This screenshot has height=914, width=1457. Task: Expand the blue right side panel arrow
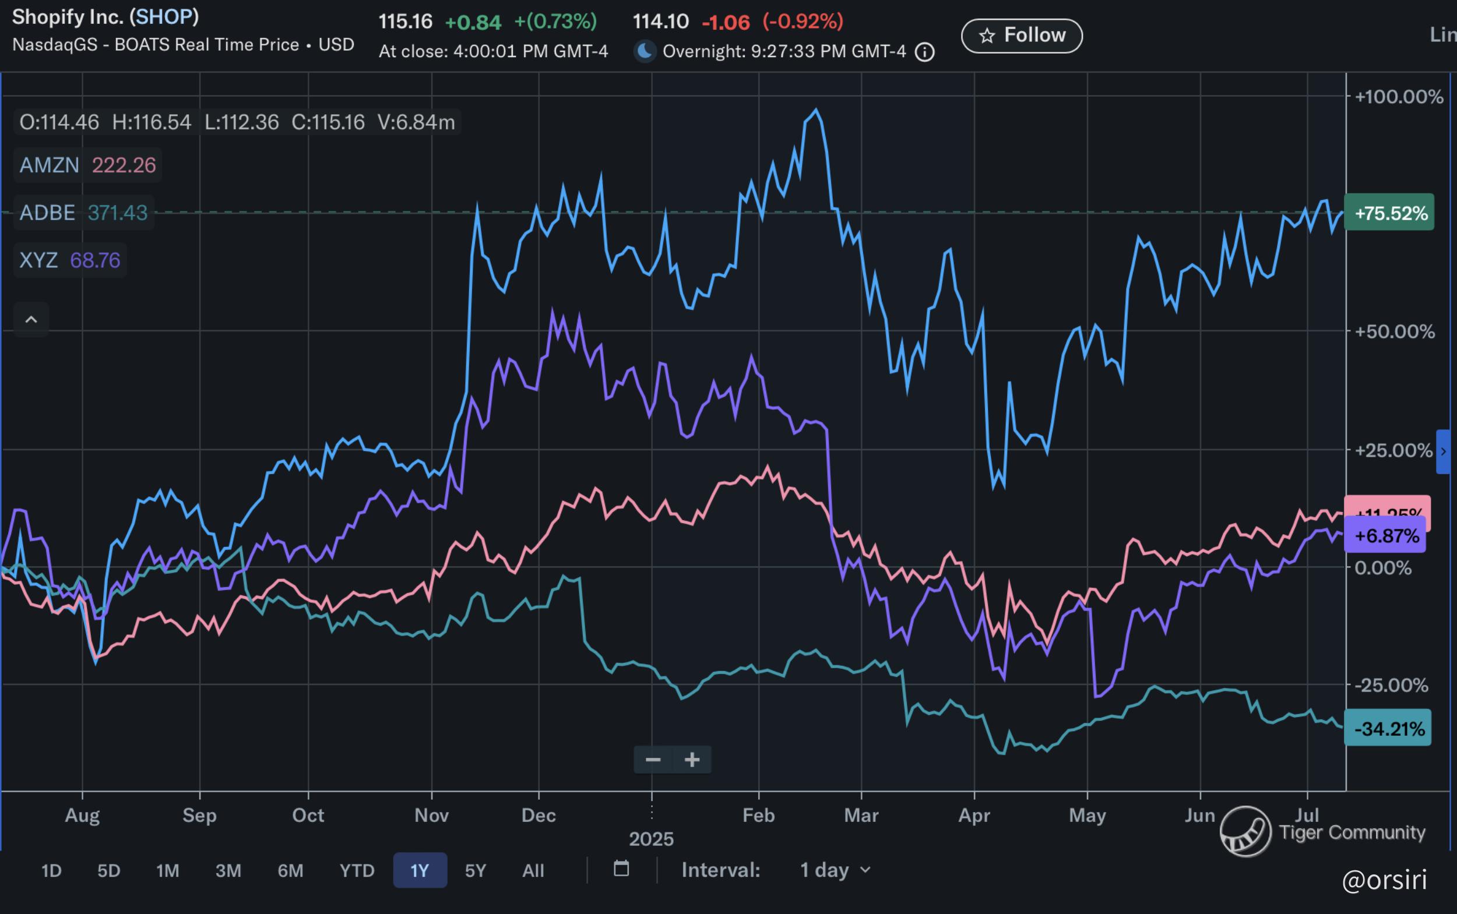[1443, 451]
